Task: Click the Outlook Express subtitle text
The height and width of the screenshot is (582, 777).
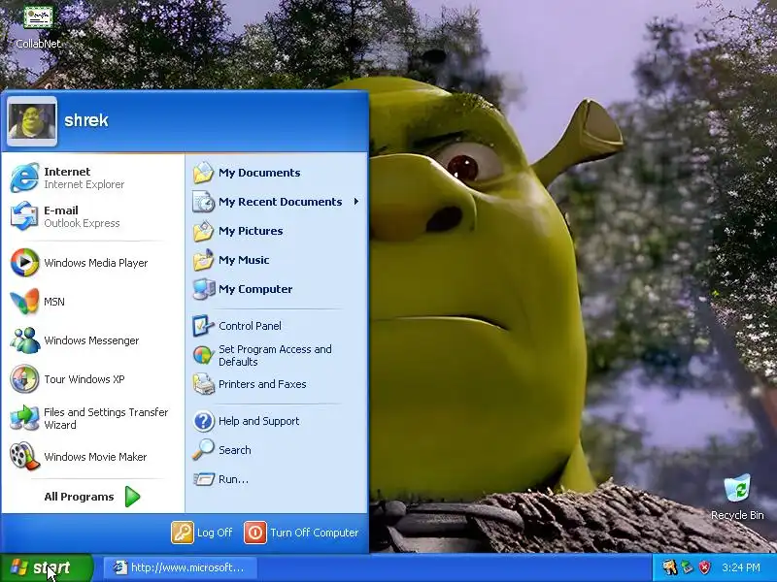Action: coord(82,223)
